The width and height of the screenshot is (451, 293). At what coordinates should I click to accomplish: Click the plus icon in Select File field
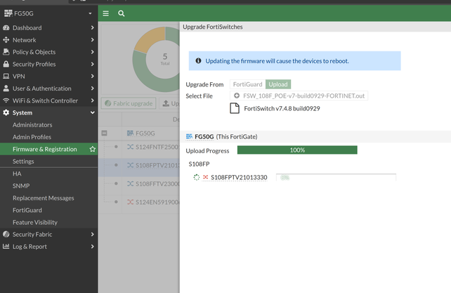click(237, 96)
